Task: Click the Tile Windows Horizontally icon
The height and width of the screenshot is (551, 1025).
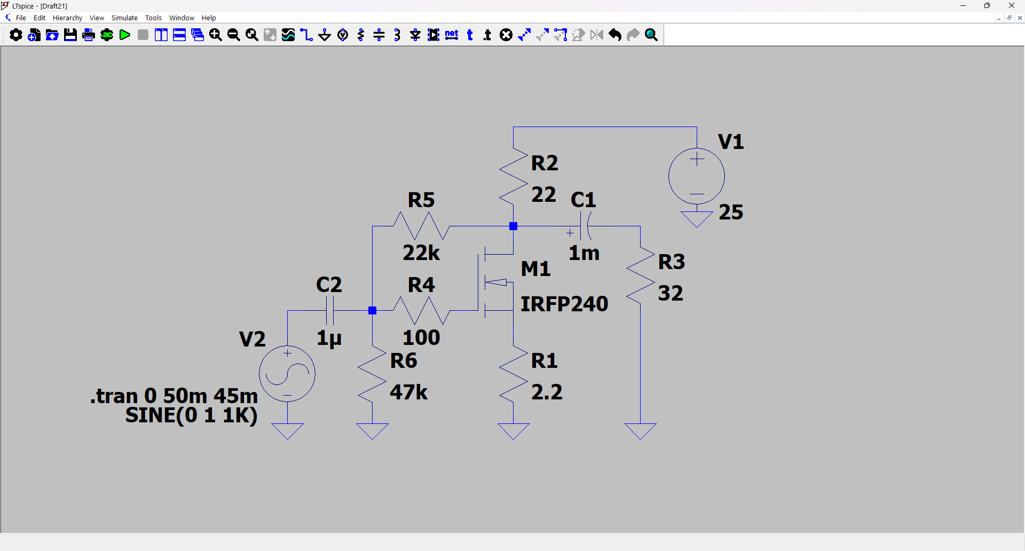Action: click(x=179, y=35)
